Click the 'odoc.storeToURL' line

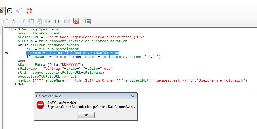tap(49, 76)
